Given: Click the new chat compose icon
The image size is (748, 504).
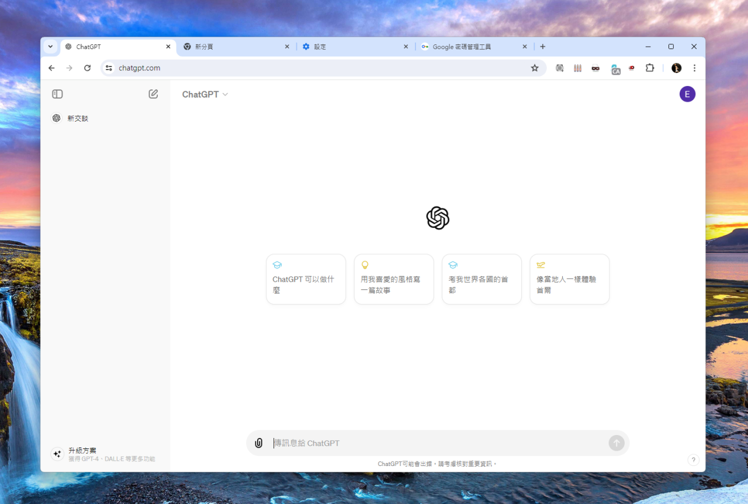Looking at the screenshot, I should coord(153,94).
